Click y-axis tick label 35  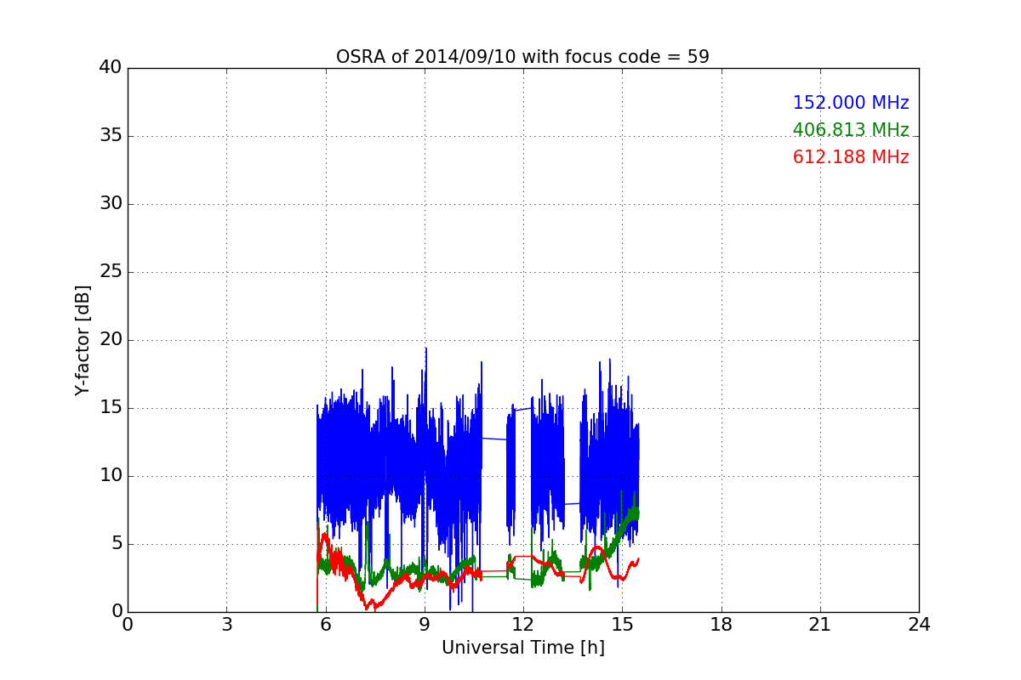point(111,136)
